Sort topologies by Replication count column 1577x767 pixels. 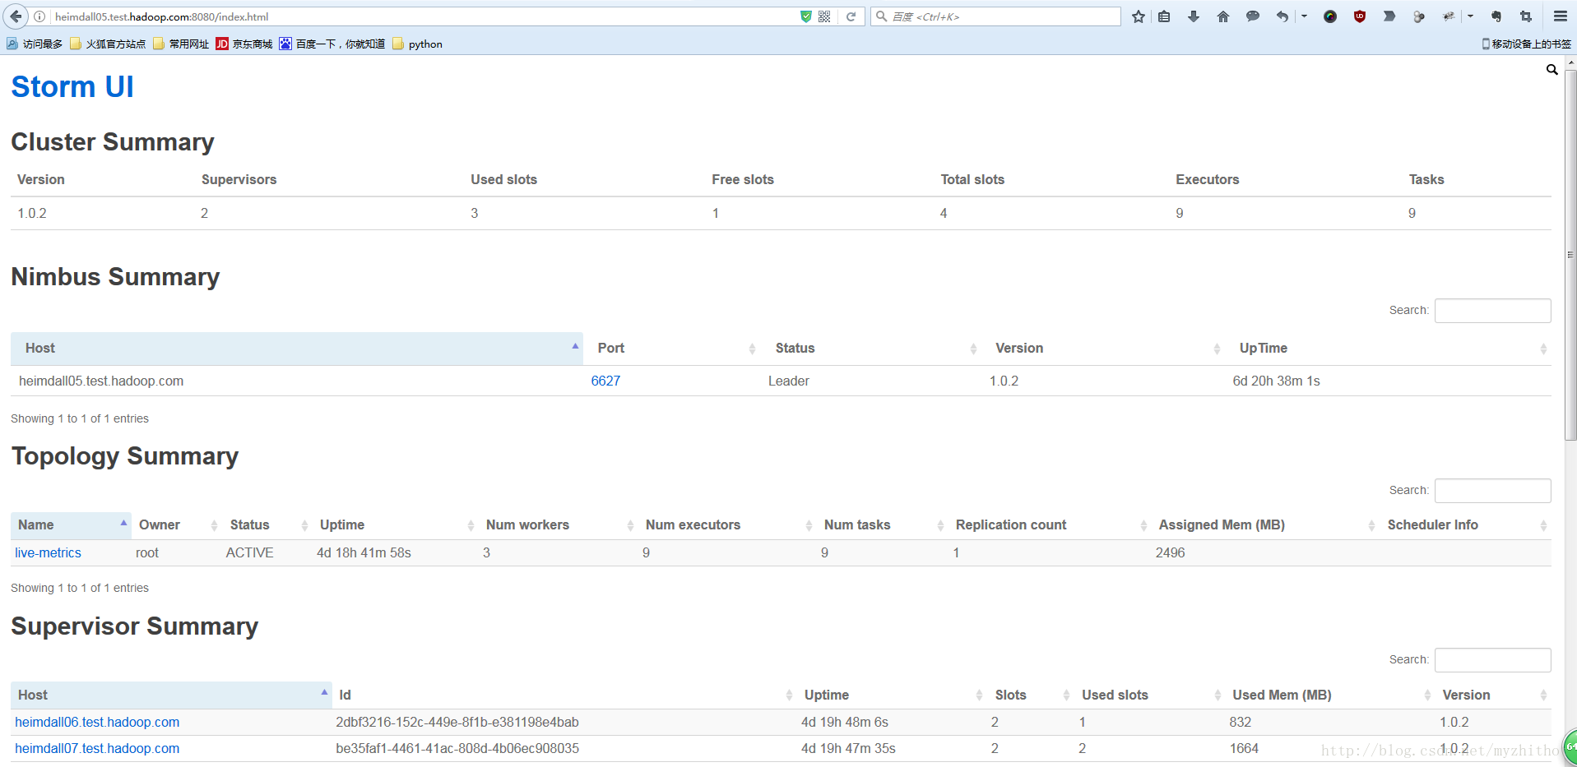click(1050, 525)
